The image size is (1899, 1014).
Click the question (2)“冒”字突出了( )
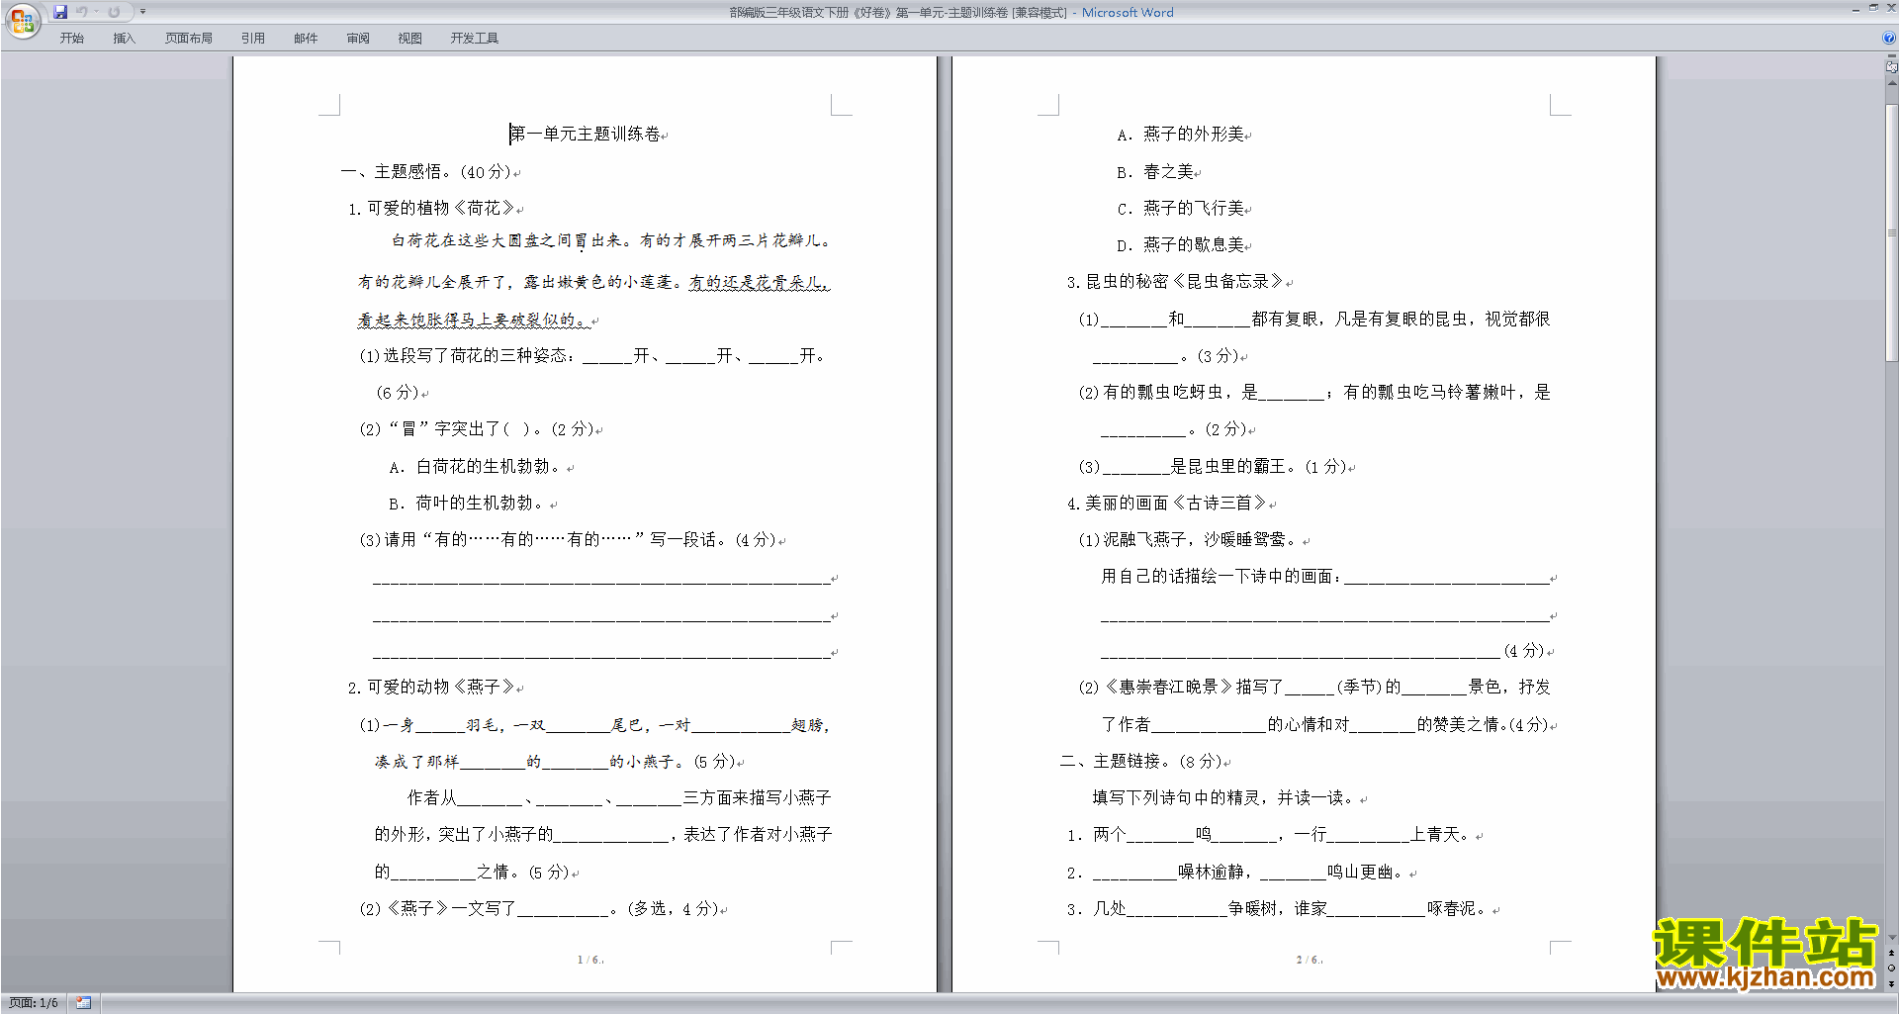pos(476,429)
